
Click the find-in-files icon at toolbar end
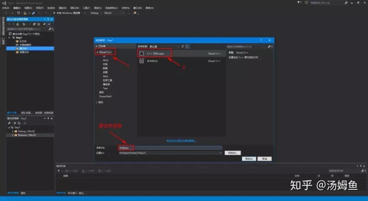pos(135,13)
